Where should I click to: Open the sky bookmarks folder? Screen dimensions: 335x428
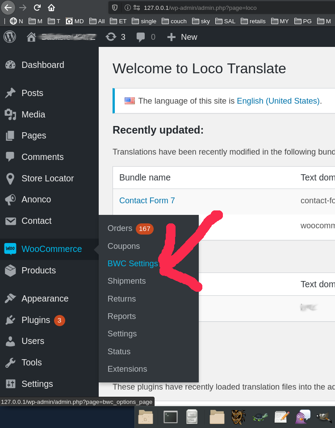coord(201,21)
